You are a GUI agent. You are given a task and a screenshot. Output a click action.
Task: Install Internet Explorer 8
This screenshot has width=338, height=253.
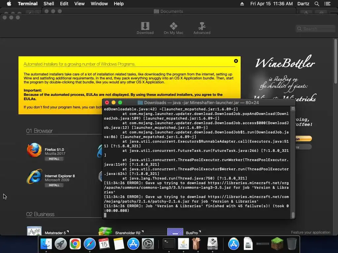point(54,185)
